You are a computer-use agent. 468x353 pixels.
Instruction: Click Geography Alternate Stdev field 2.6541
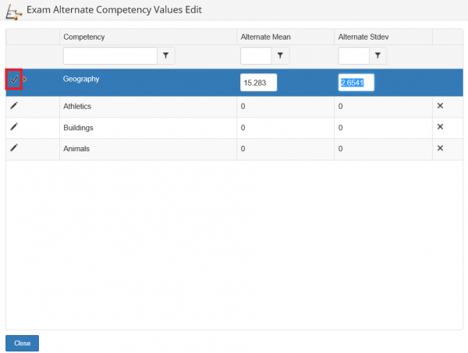click(x=356, y=83)
